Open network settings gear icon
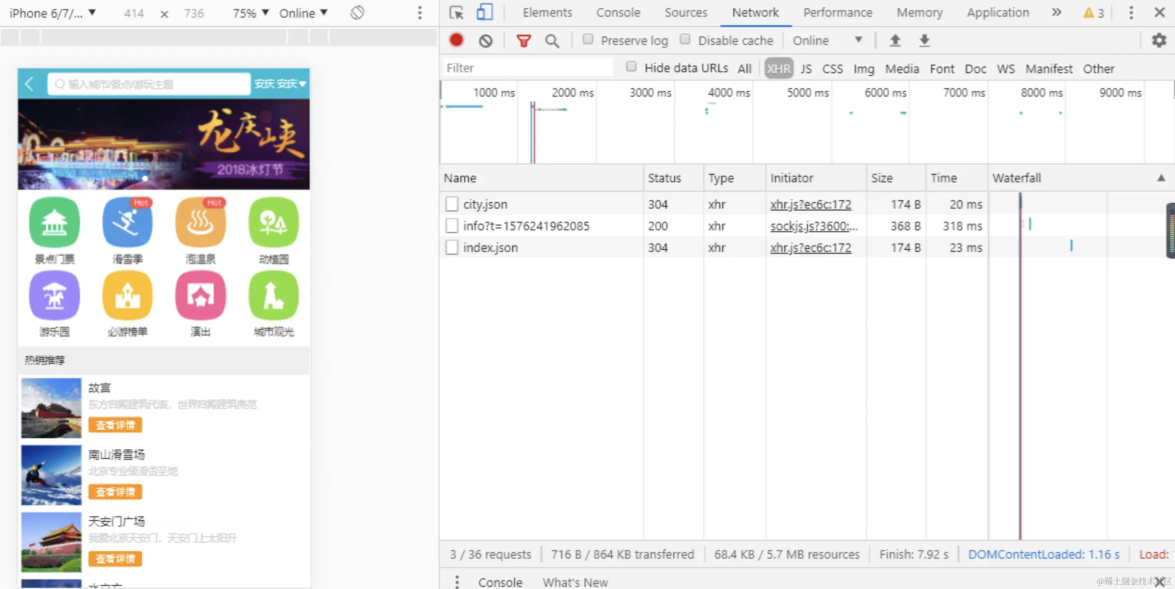Viewport: 1175px width, 589px height. [x=1159, y=40]
